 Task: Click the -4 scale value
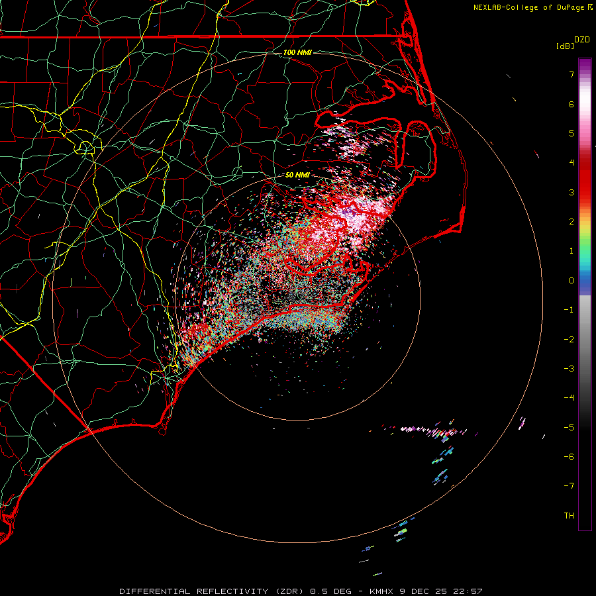569,398
